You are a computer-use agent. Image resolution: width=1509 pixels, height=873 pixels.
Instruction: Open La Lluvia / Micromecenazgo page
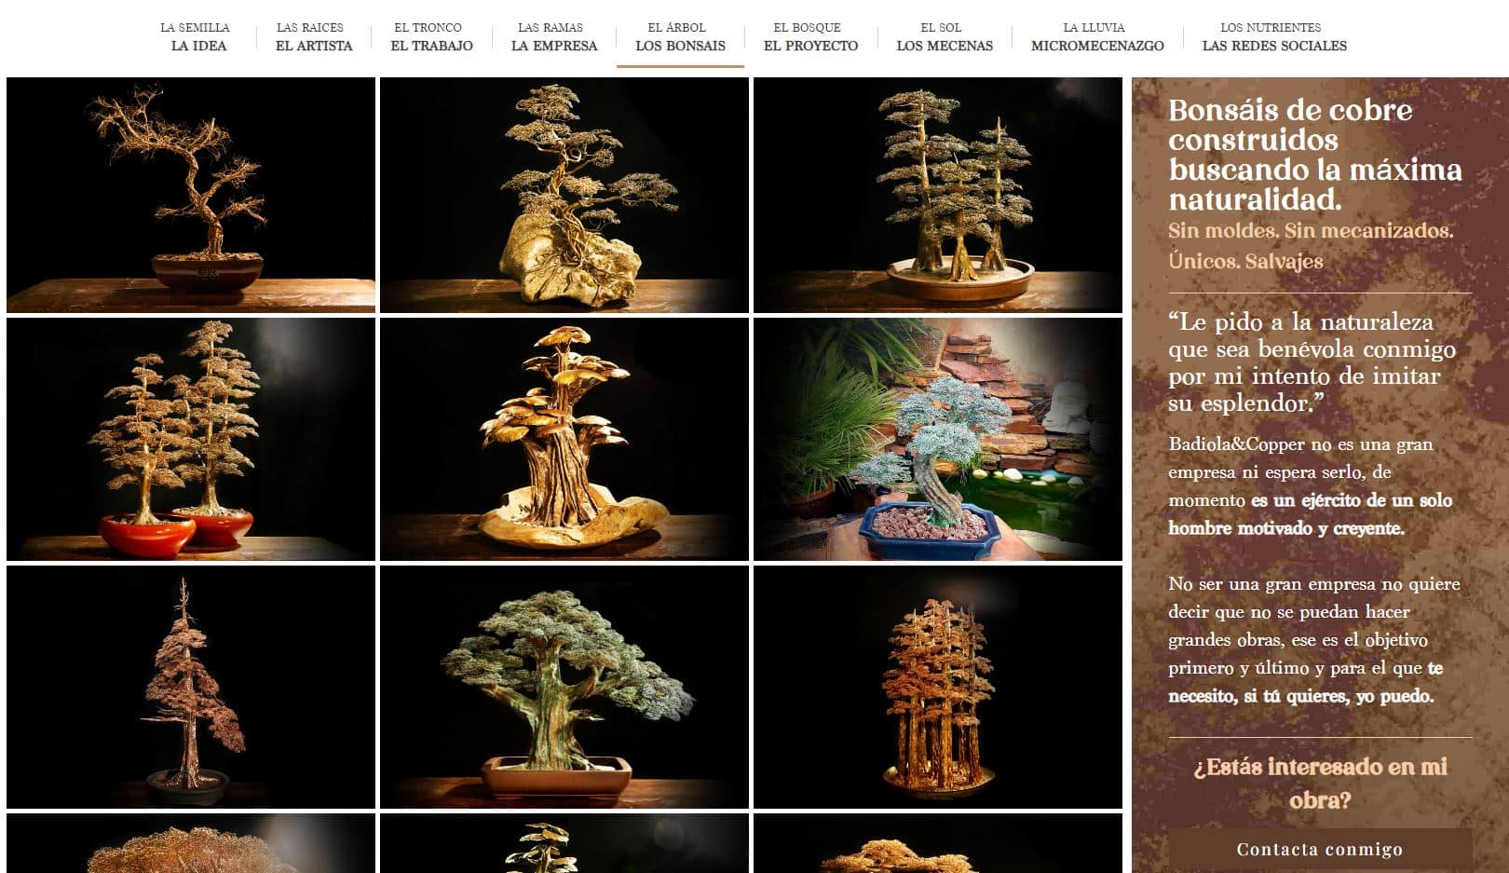click(1097, 36)
